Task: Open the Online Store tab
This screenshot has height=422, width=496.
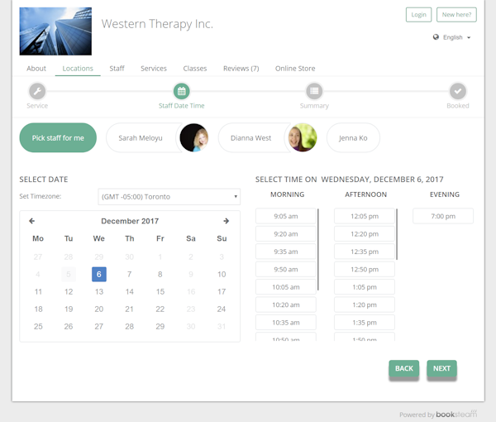Action: 295,69
